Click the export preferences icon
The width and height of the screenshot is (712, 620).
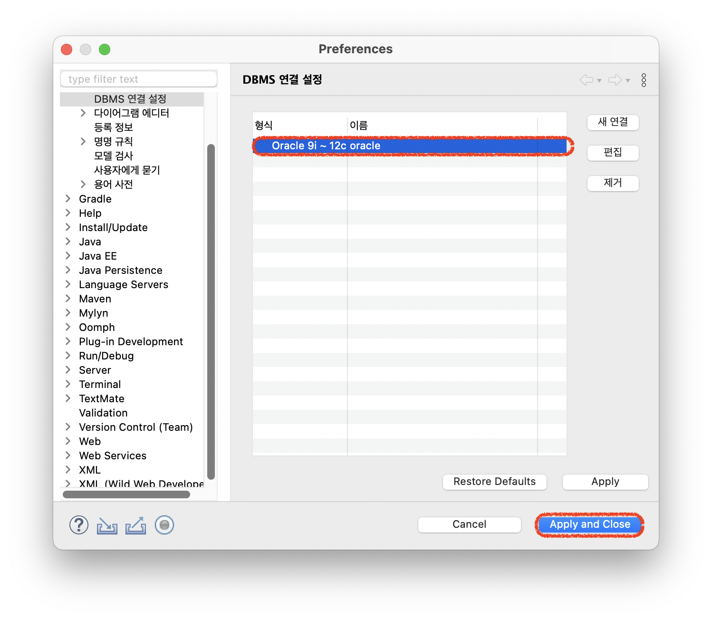(x=136, y=525)
